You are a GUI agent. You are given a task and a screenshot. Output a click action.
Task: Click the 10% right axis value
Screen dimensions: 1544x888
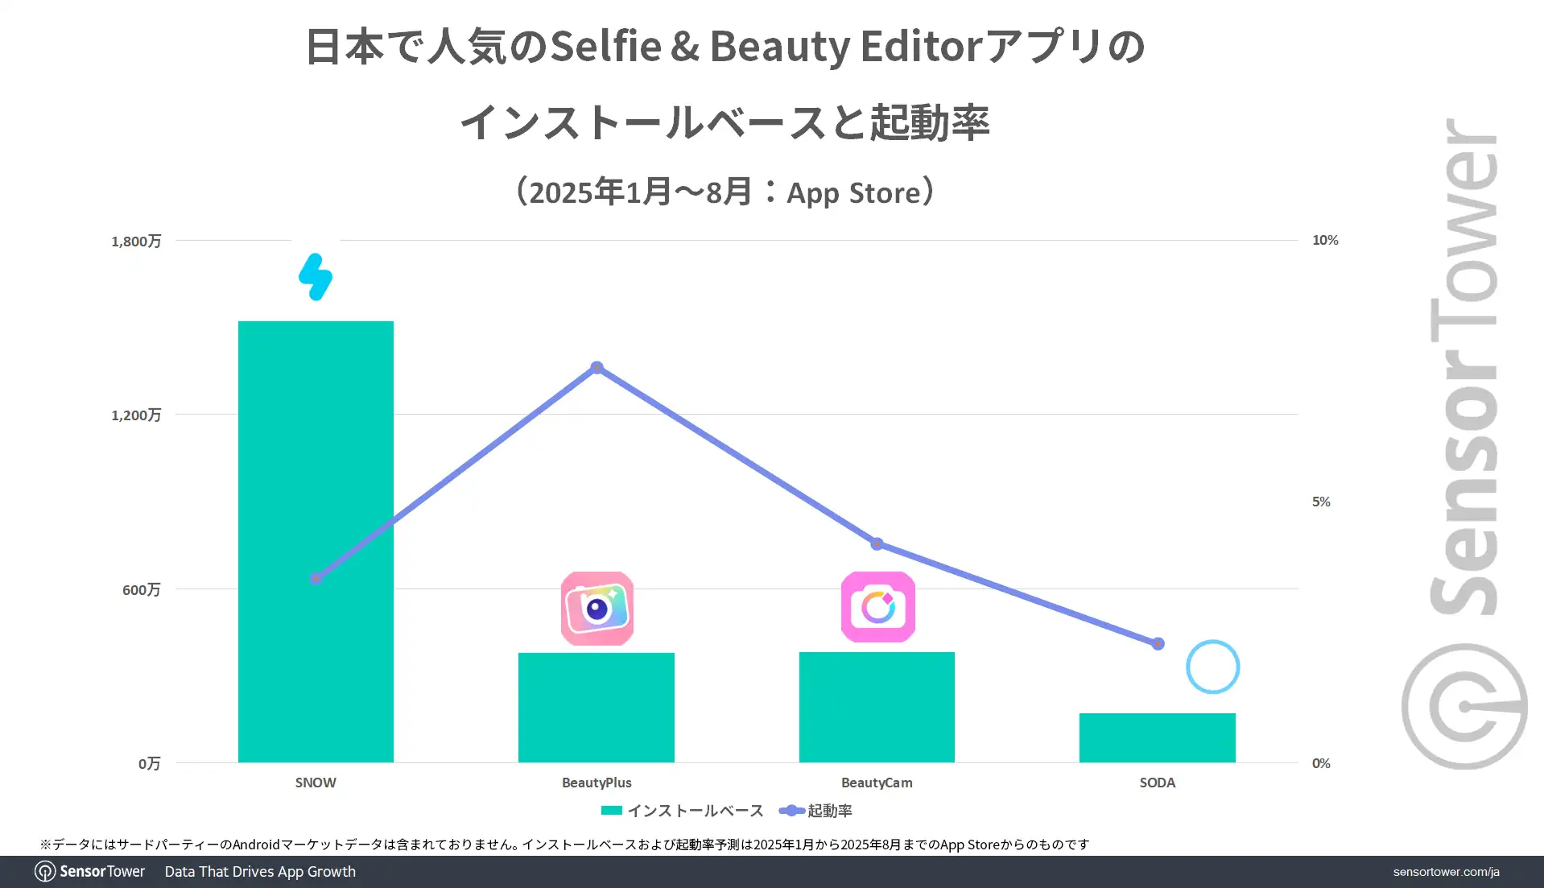tap(1325, 240)
